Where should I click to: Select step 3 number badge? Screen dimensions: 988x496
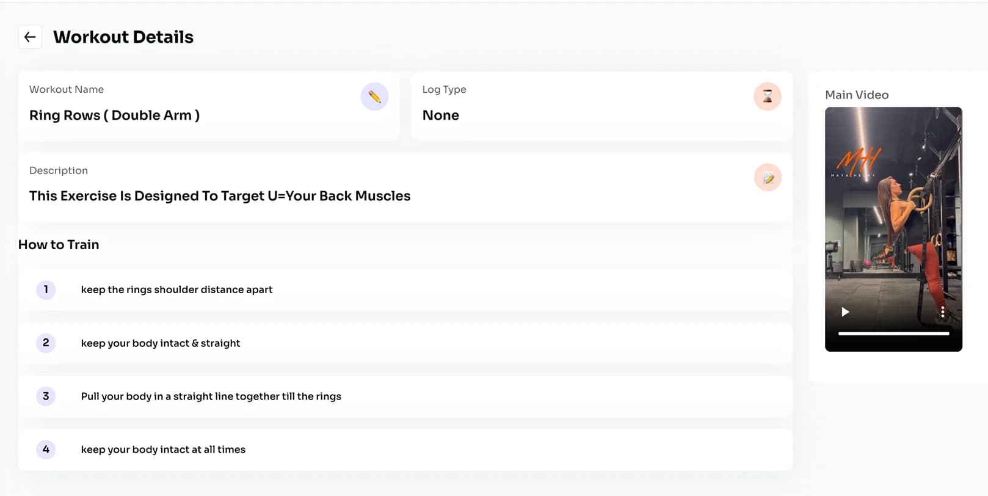tap(46, 396)
